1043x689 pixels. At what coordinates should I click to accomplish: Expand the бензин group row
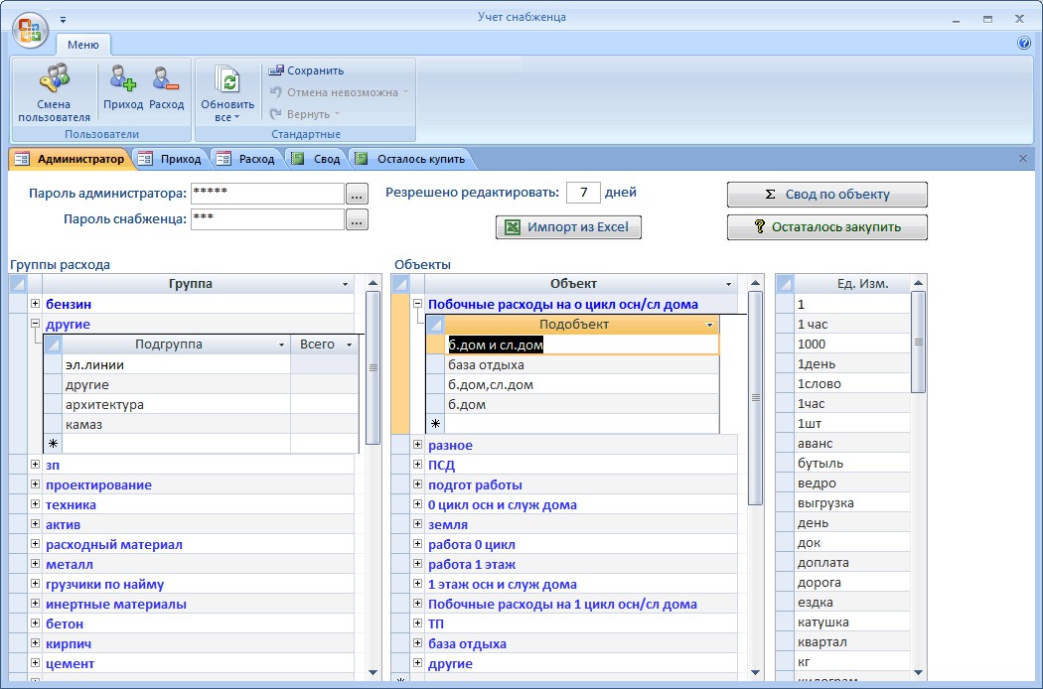point(36,304)
